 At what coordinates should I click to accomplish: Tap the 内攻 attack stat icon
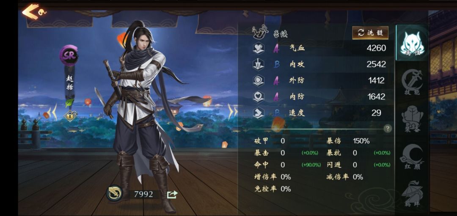tap(258, 64)
